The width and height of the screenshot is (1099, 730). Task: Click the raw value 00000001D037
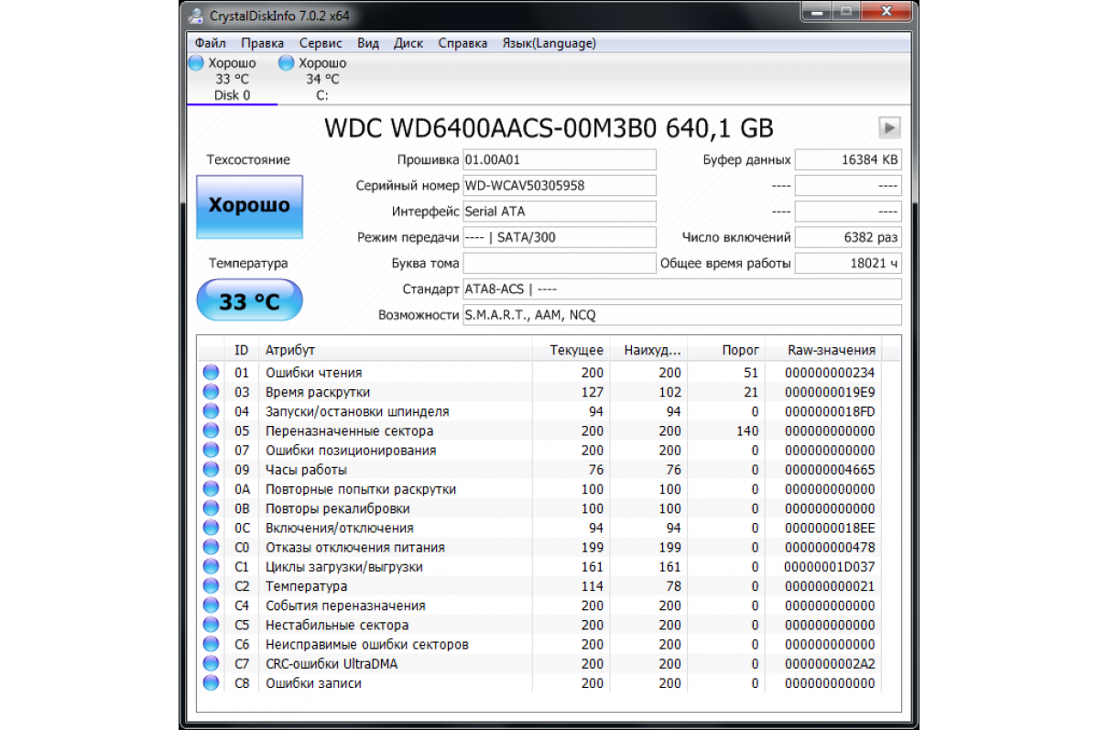pyautogui.click(x=830, y=567)
